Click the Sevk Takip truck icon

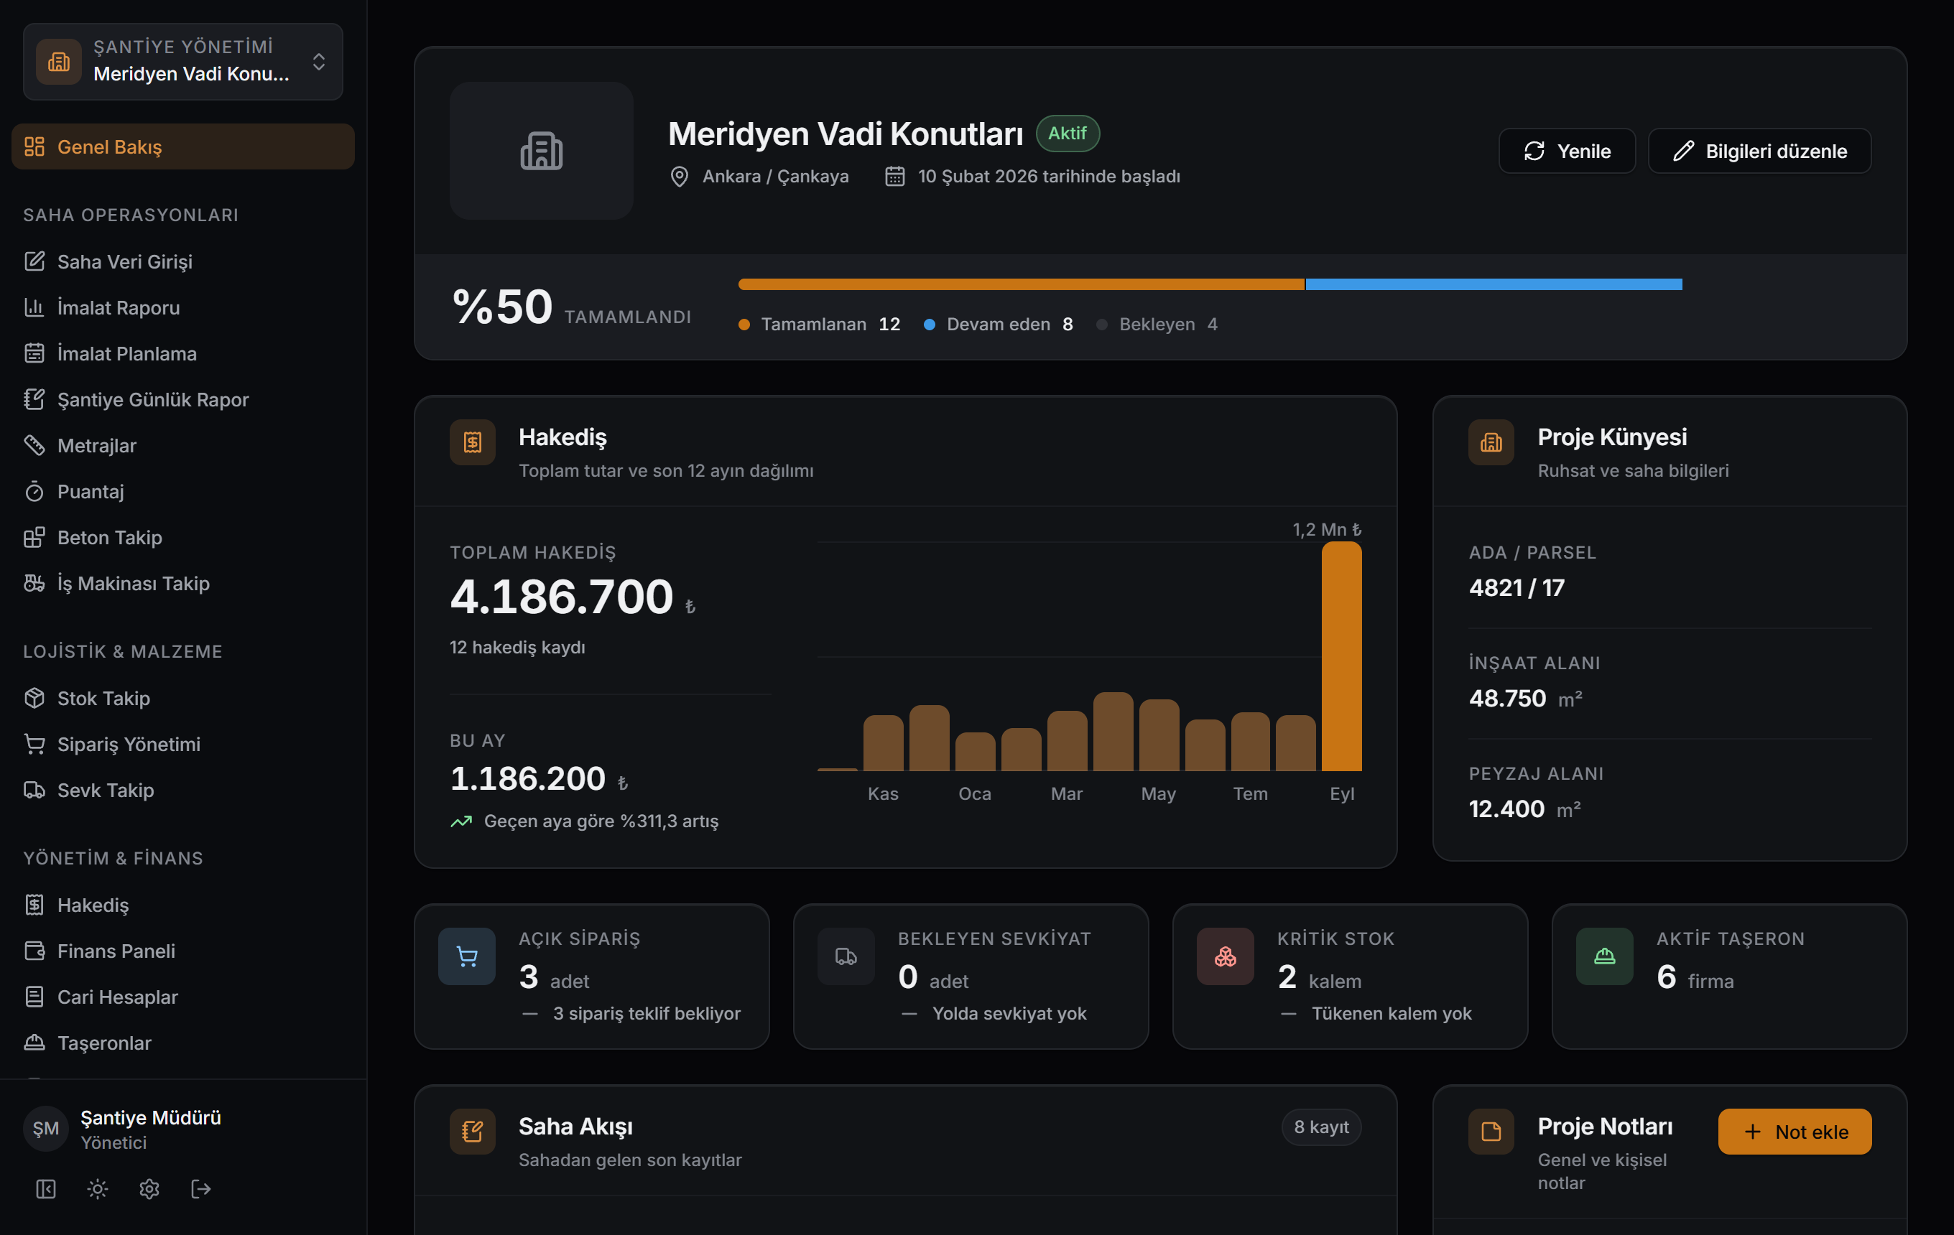(x=34, y=790)
